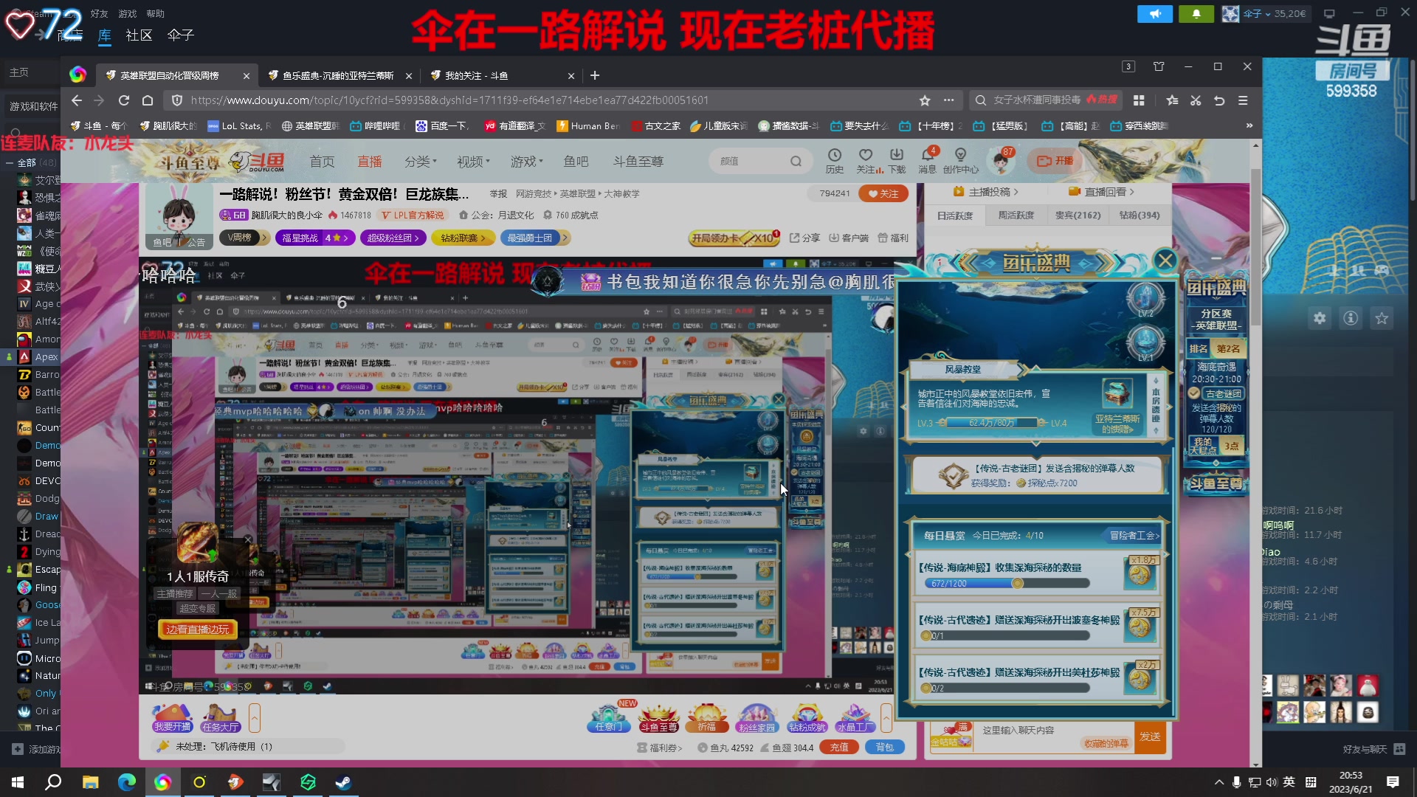
Task: Open a new browser tab
Action: [x=595, y=75]
